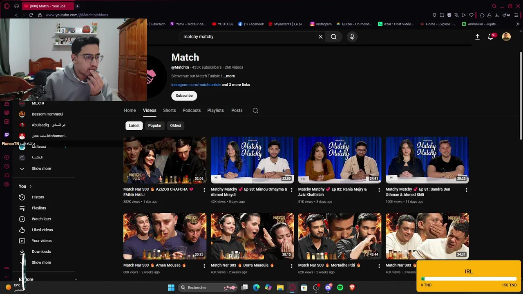Screen dimensions: 523x294
Task: Open options menu for Ep 82 Rania Mejry video
Action: [379, 190]
